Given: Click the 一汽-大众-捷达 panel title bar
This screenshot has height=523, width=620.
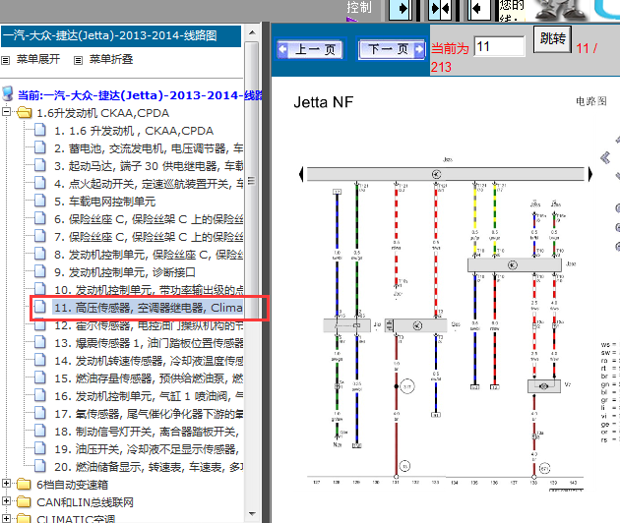Looking at the screenshot, I should [x=121, y=36].
